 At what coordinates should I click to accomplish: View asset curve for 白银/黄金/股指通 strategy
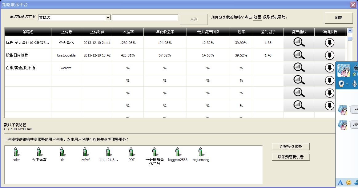click(x=299, y=68)
